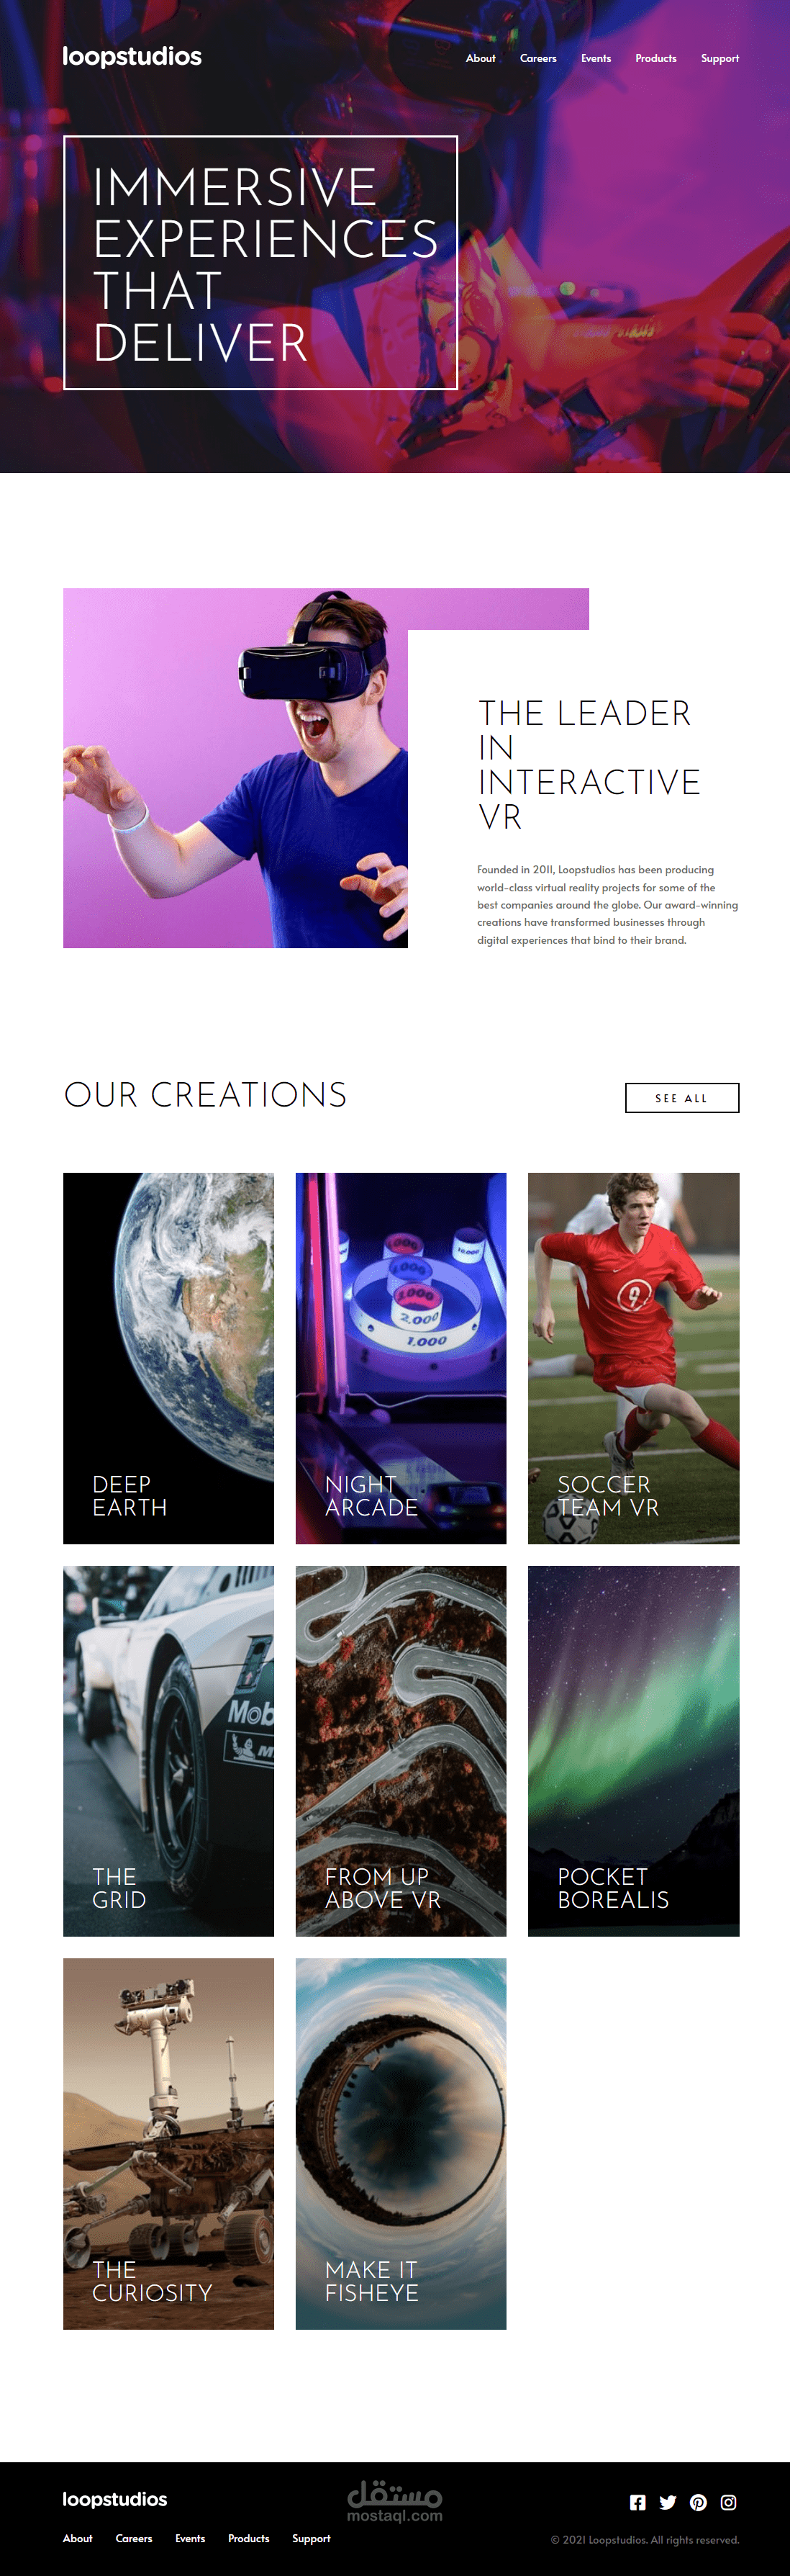Open the Instagram icon in footer
This screenshot has width=790, height=2576.
729,2502
